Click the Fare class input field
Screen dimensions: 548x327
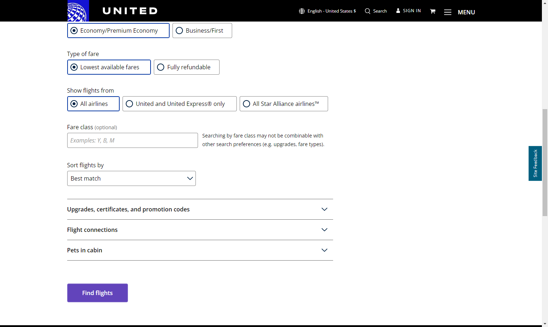(133, 140)
